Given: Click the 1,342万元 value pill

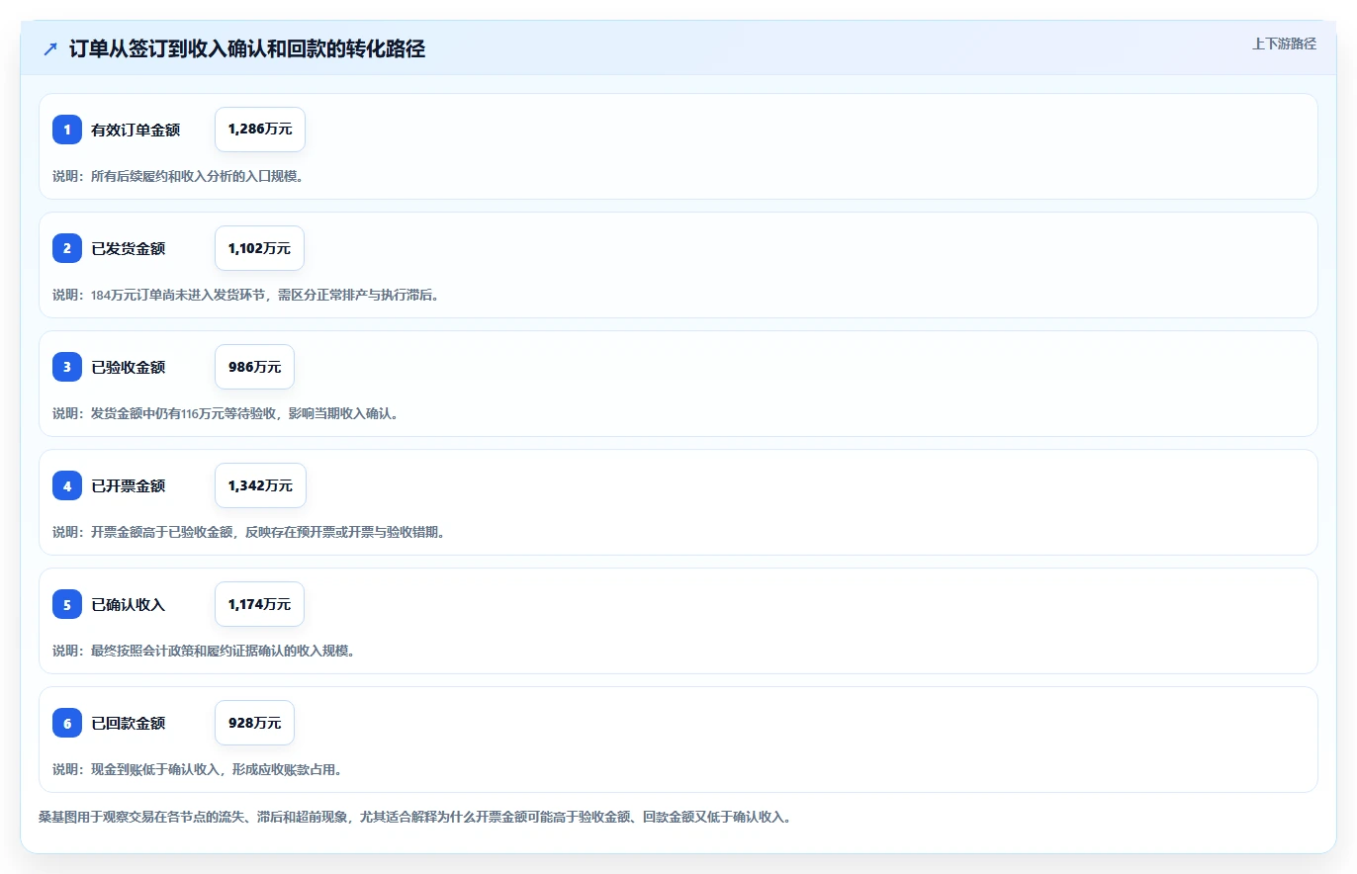Looking at the screenshot, I should tap(260, 485).
